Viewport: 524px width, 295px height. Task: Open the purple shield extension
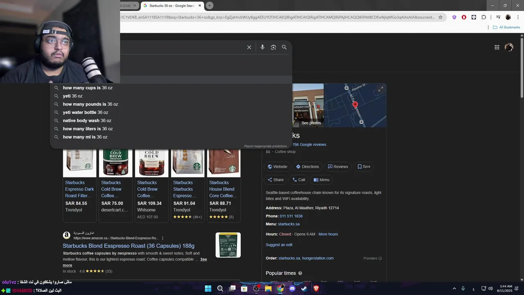[x=454, y=17]
